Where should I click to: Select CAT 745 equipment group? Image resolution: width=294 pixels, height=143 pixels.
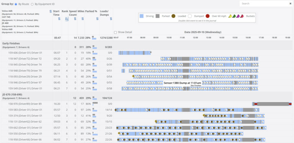tap(6, 17)
